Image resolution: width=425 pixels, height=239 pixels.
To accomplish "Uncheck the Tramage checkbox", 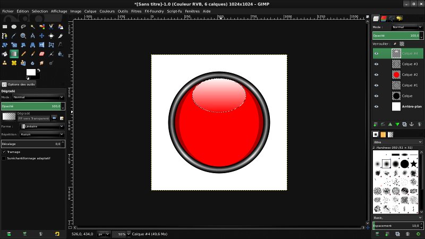I will 4,152.
